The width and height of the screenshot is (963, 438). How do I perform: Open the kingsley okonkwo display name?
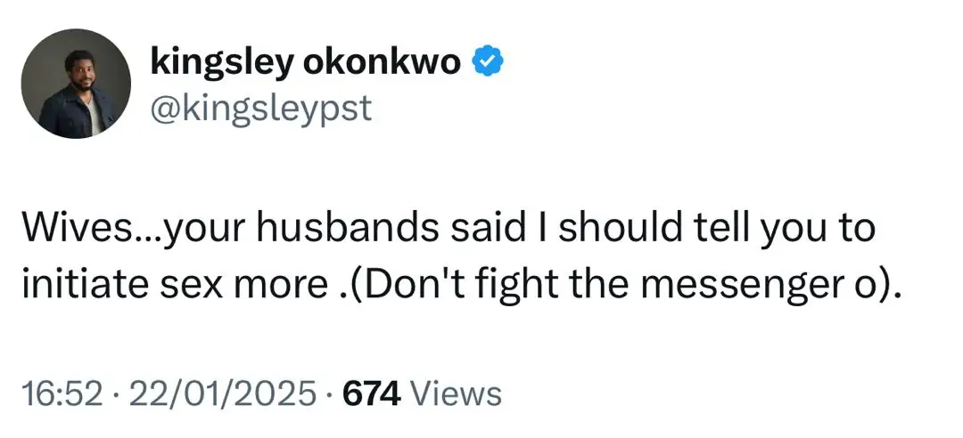[x=306, y=62]
